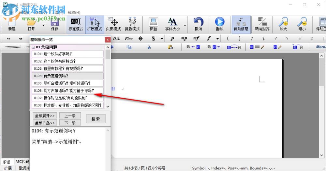Select question 0105: 能打合唱谱吗?

tap(67, 83)
